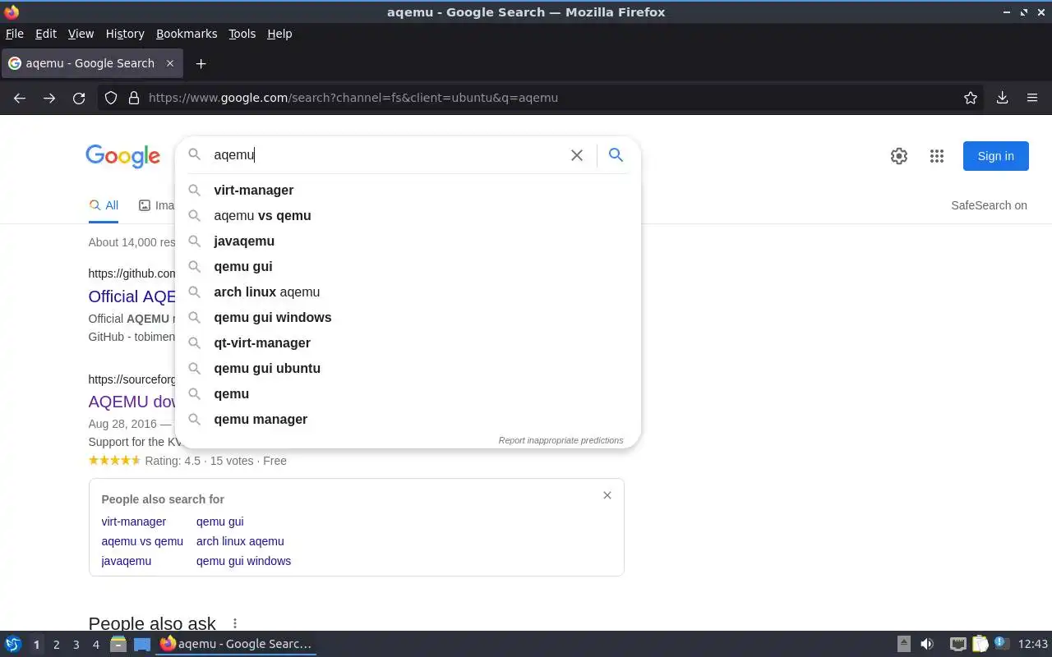Open a new tab with the plus button
Screen dimensions: 1052x657
click(x=201, y=63)
